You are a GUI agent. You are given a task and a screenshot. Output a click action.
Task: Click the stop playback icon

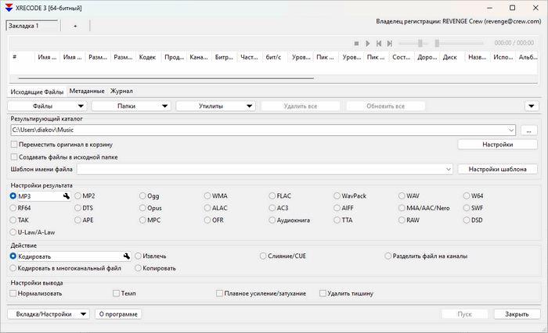point(356,44)
